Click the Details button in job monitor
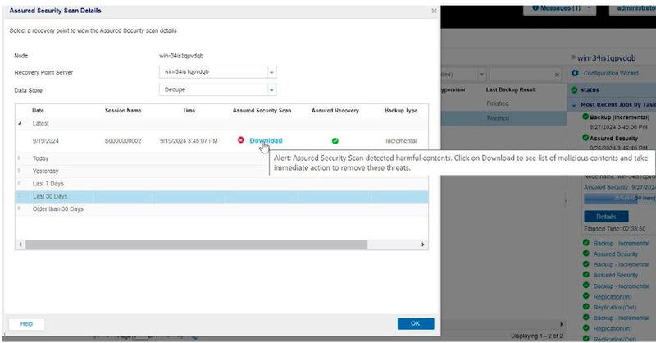The image size is (656, 343). click(x=606, y=217)
